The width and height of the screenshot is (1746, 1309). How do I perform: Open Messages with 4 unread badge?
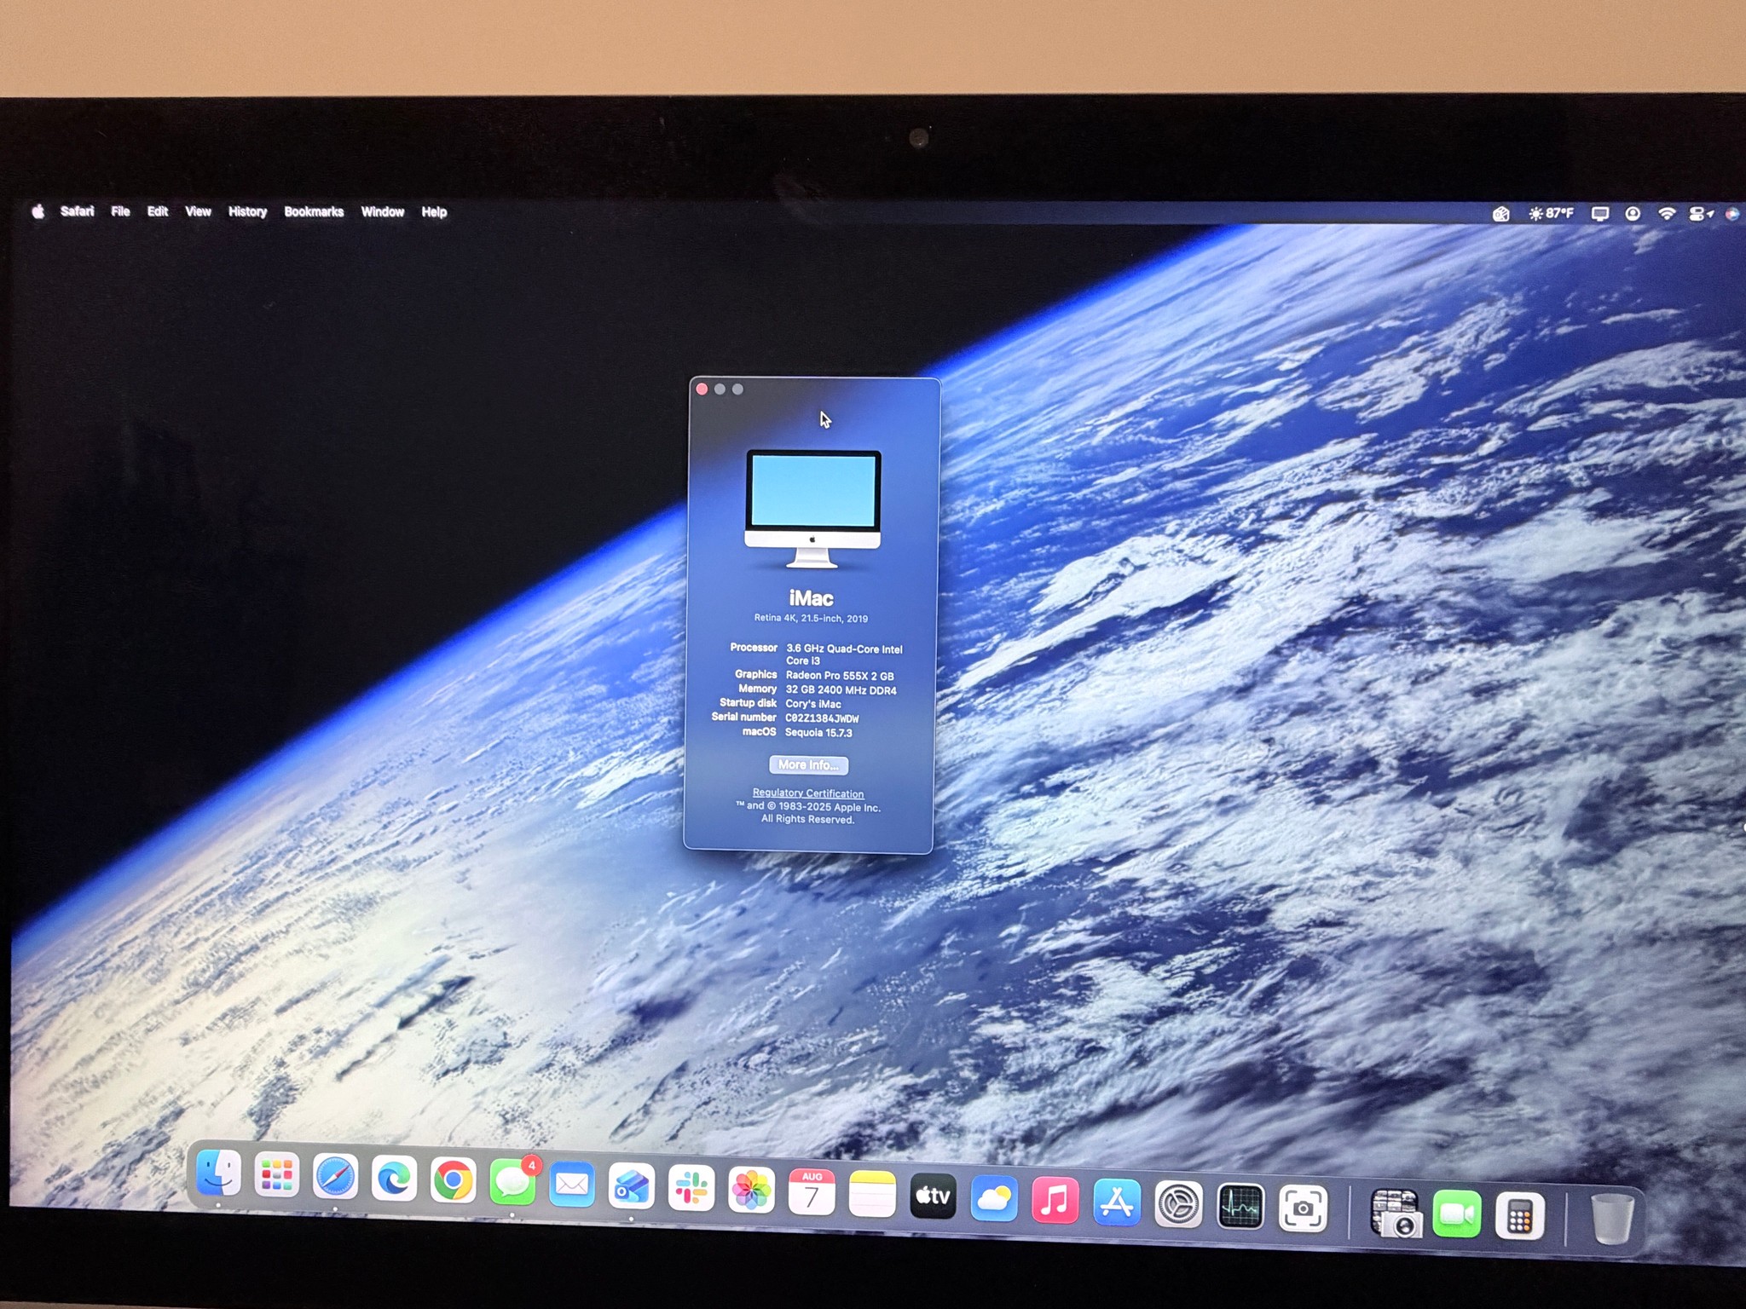point(512,1182)
